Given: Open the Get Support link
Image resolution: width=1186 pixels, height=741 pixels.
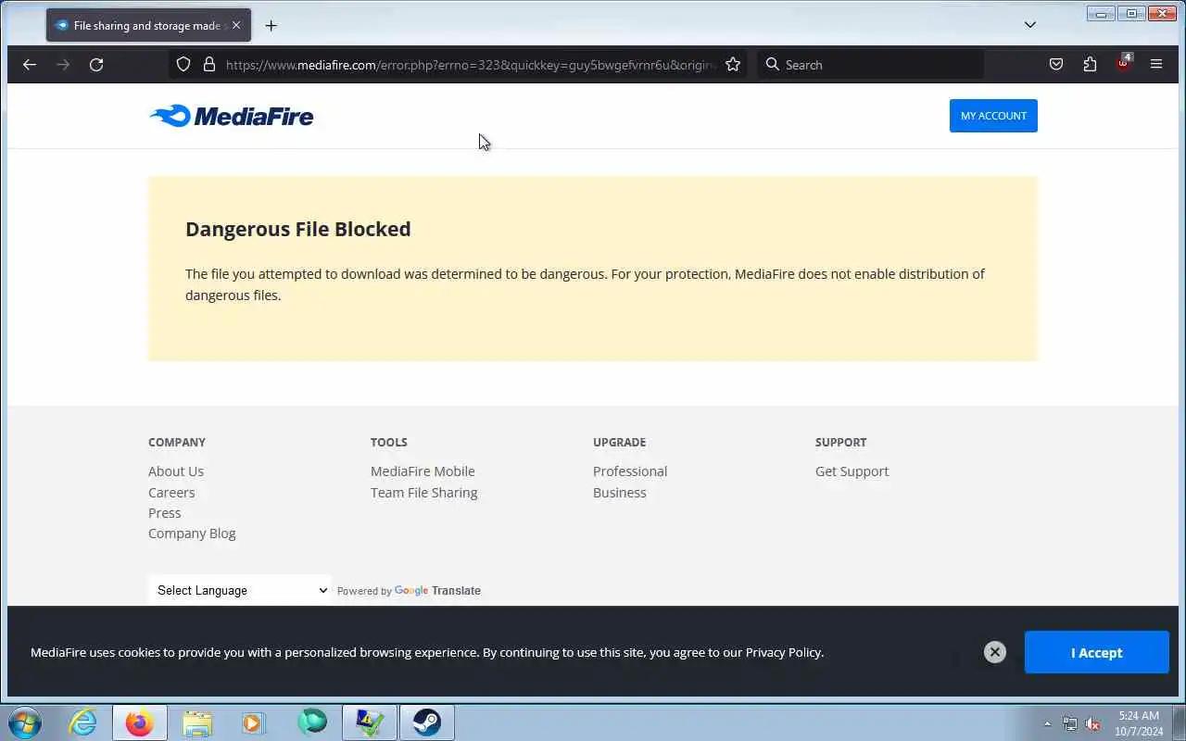Looking at the screenshot, I should click(x=852, y=471).
